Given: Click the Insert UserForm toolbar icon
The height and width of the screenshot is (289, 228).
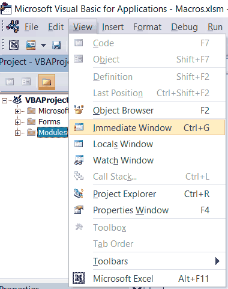Looking at the screenshot, I should (31, 45).
